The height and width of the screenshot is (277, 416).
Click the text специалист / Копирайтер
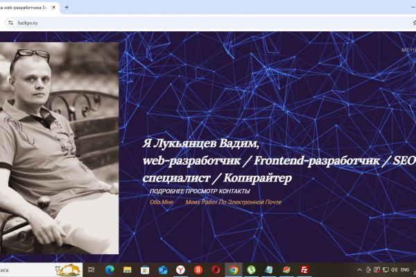217,178
